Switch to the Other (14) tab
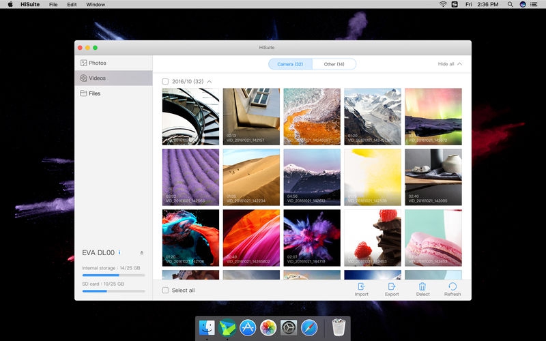 334,64
